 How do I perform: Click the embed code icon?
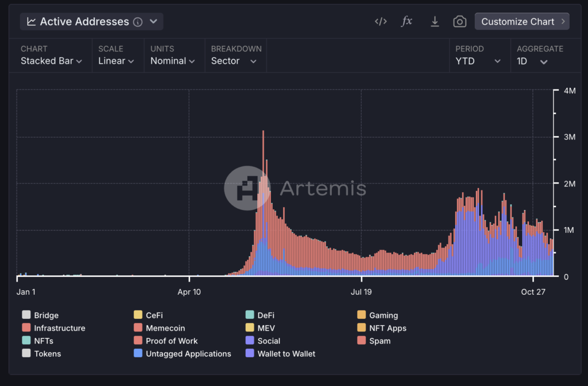click(380, 22)
